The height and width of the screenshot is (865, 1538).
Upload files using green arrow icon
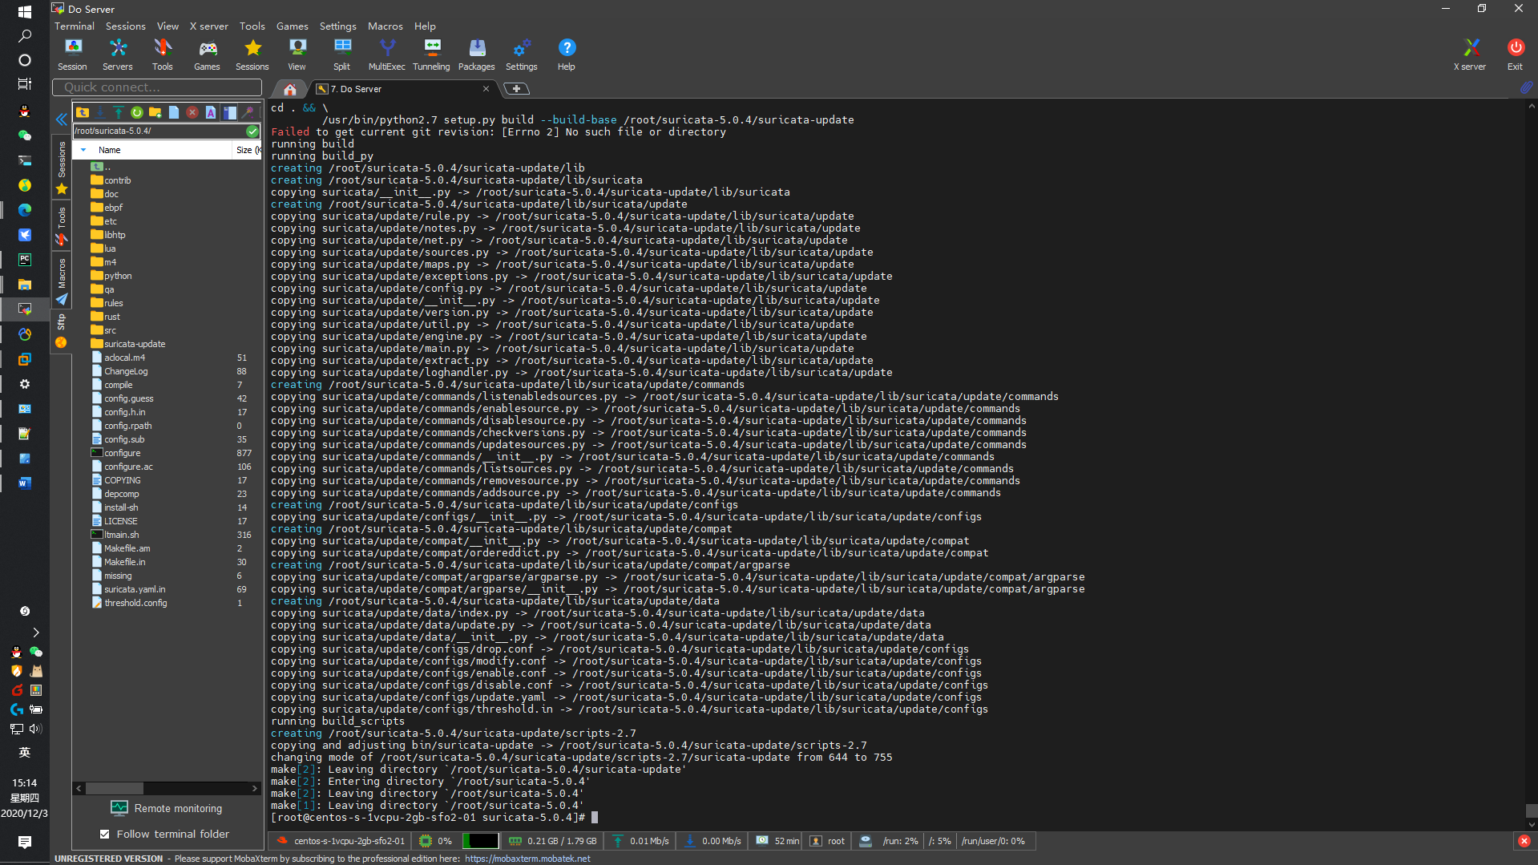pos(118,112)
